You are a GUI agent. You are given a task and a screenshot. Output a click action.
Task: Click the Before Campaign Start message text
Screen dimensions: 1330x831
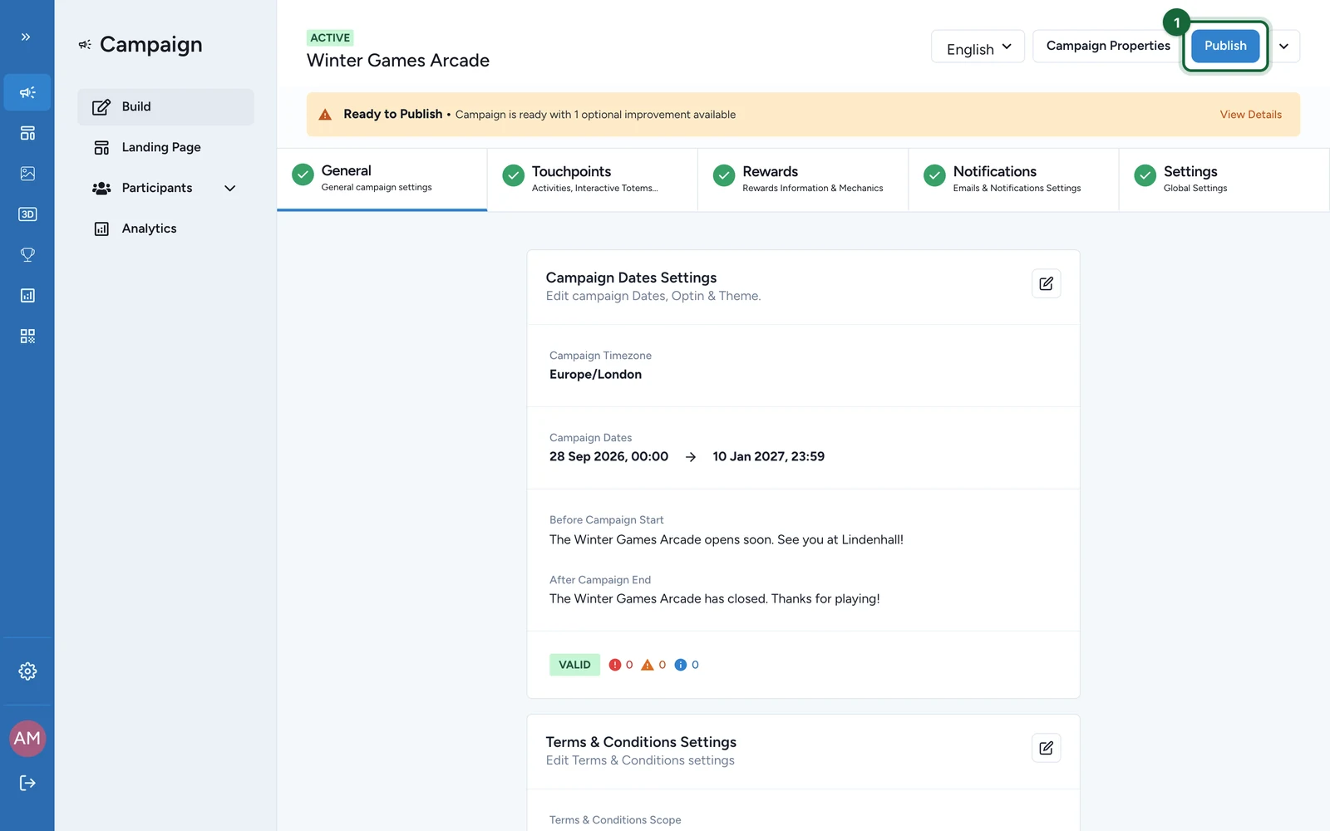[x=727, y=539]
